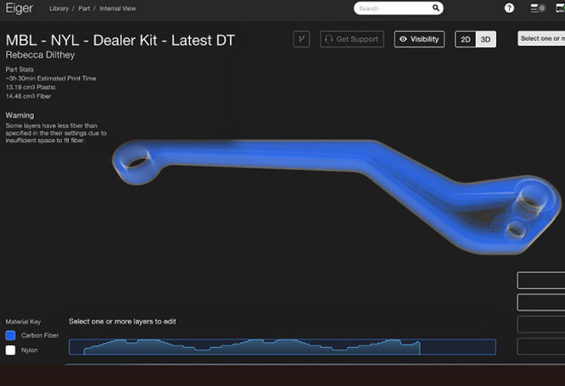Open the print queue icon
The width and height of the screenshot is (565, 386).
pos(537,8)
